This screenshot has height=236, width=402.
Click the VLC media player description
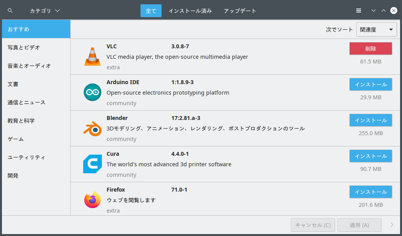point(177,57)
